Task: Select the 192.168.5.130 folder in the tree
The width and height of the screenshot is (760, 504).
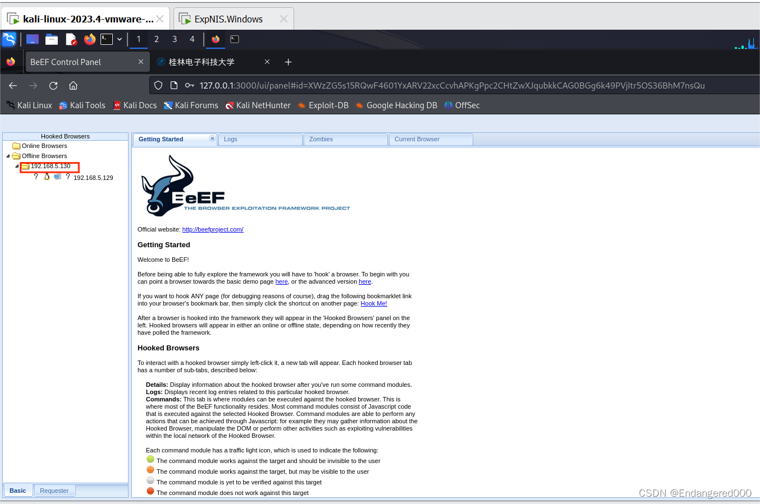Action: pyautogui.click(x=46, y=166)
